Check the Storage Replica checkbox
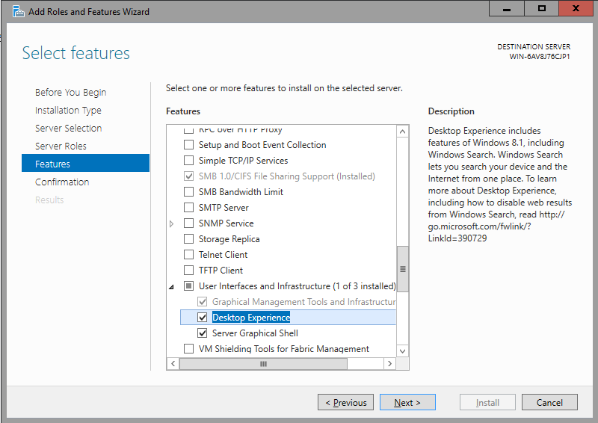The image size is (598, 423). [x=188, y=239]
